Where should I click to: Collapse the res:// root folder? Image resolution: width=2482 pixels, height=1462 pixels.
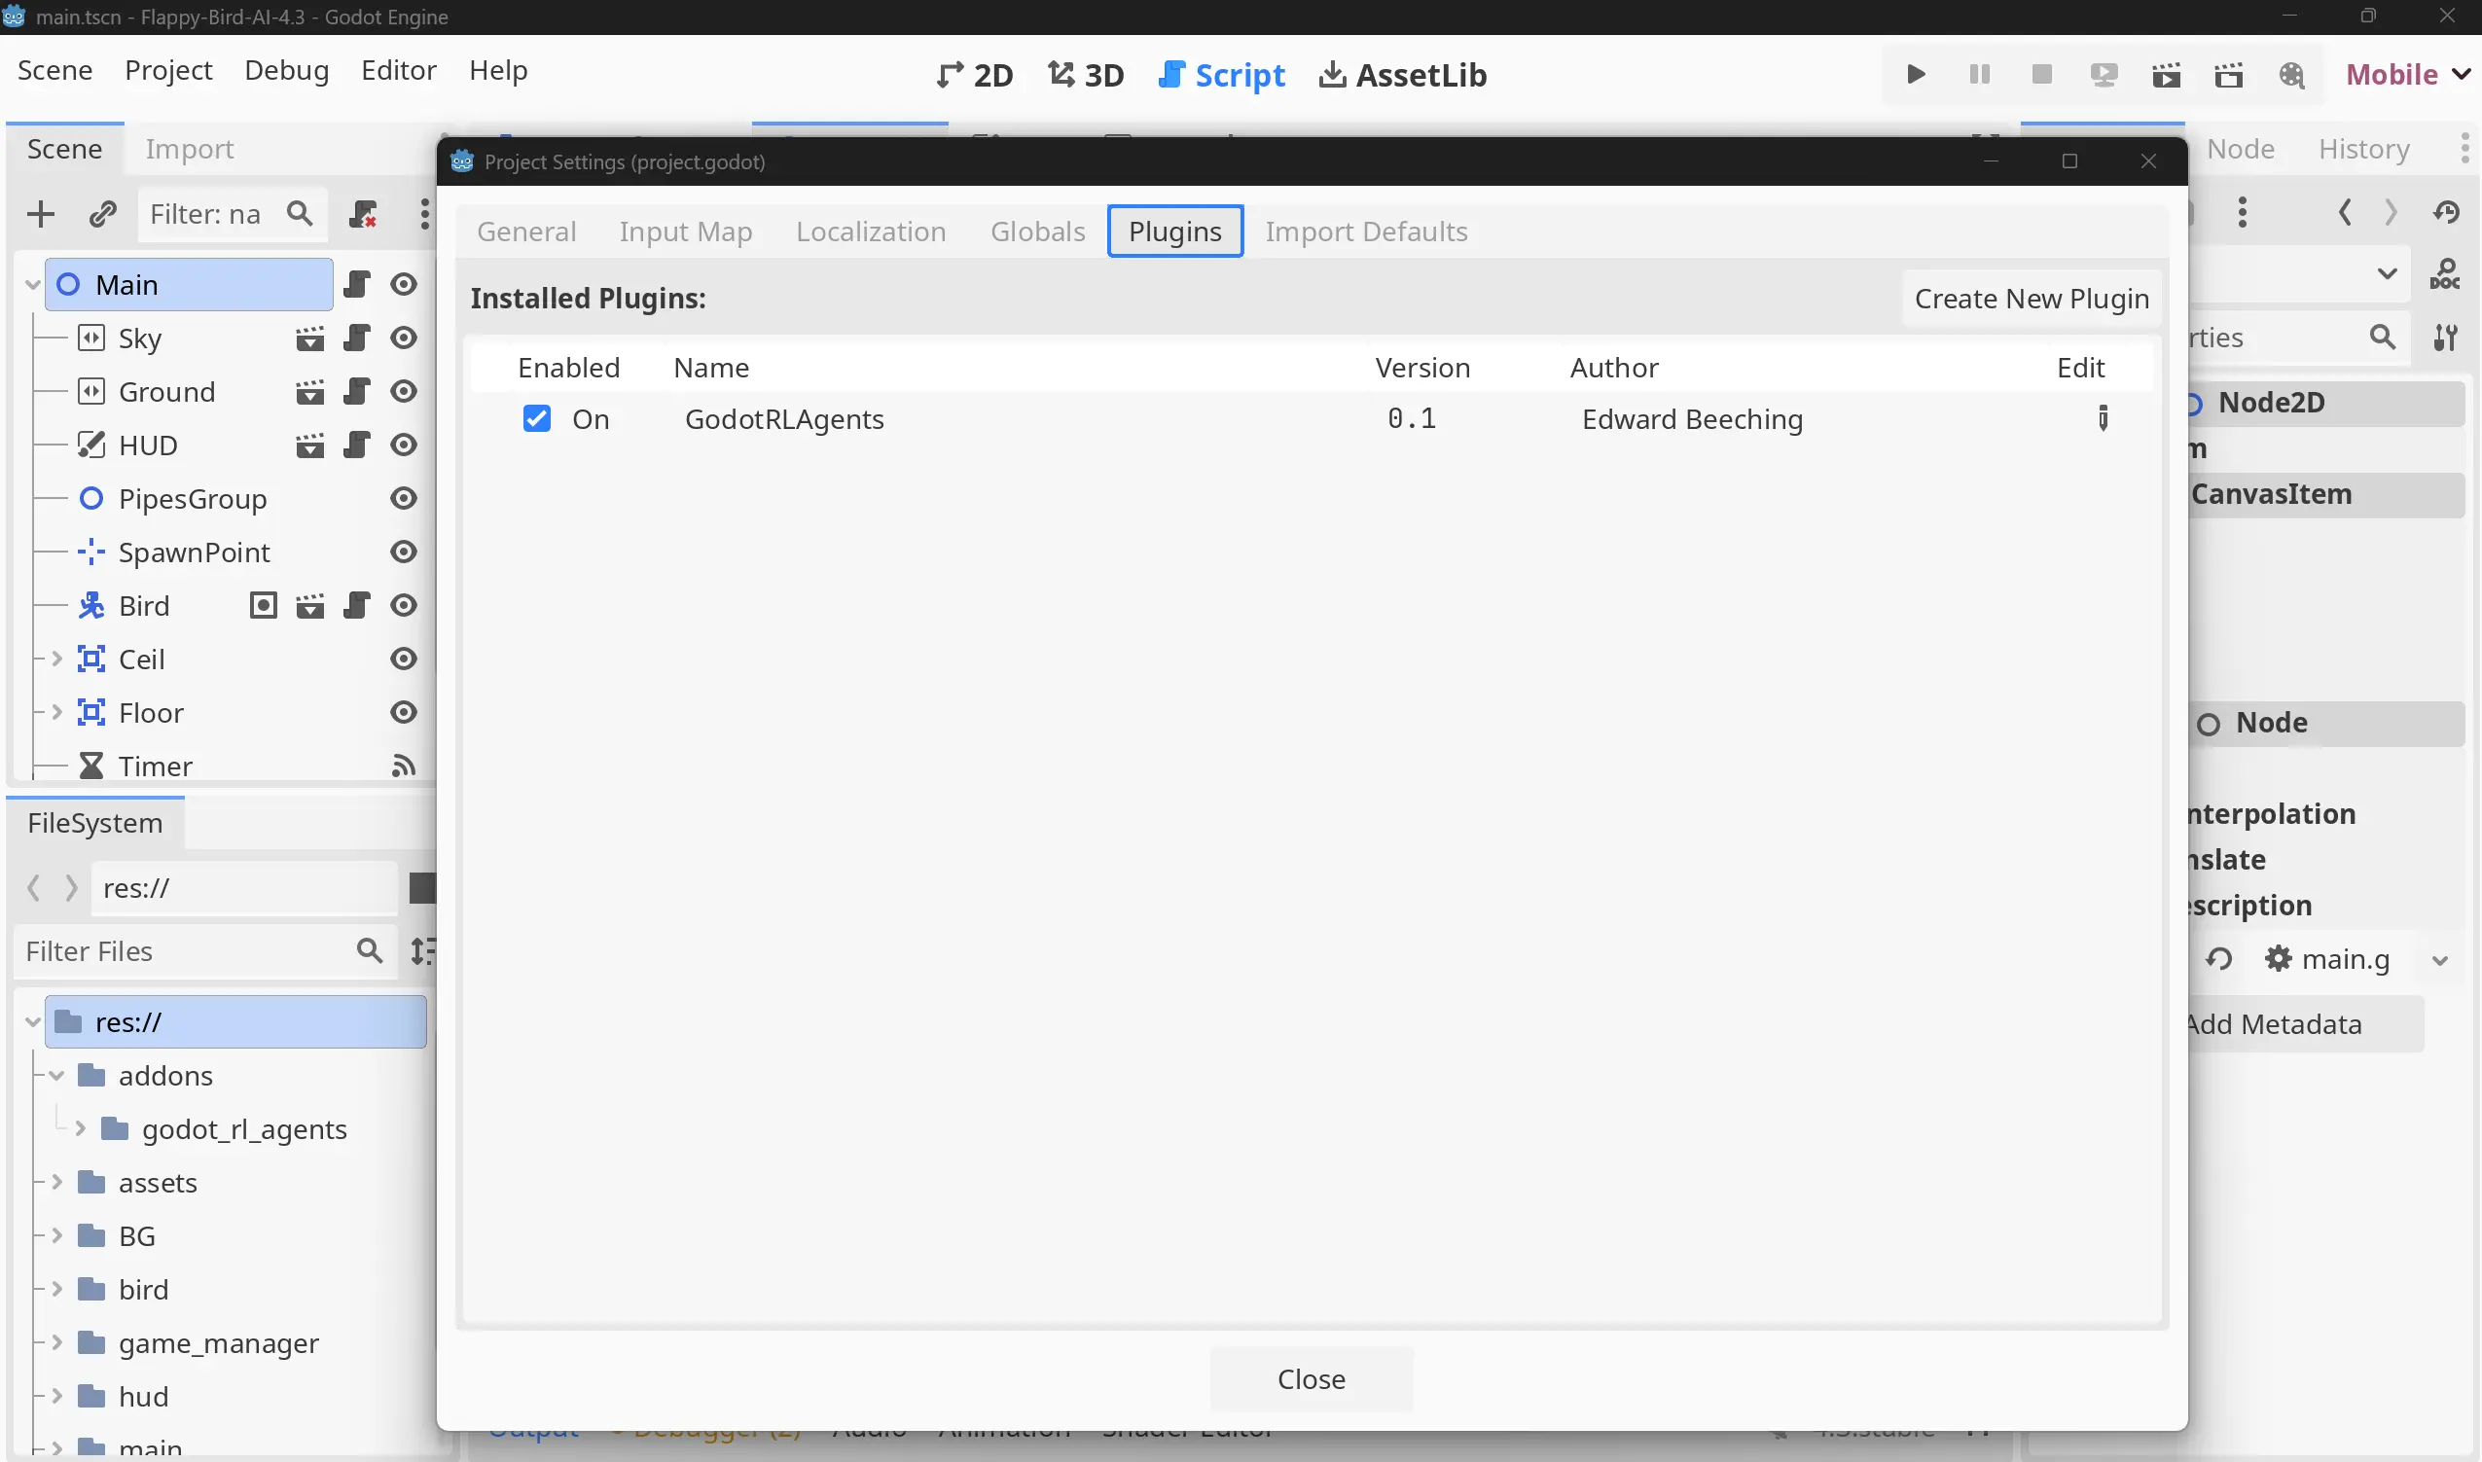(32, 1022)
